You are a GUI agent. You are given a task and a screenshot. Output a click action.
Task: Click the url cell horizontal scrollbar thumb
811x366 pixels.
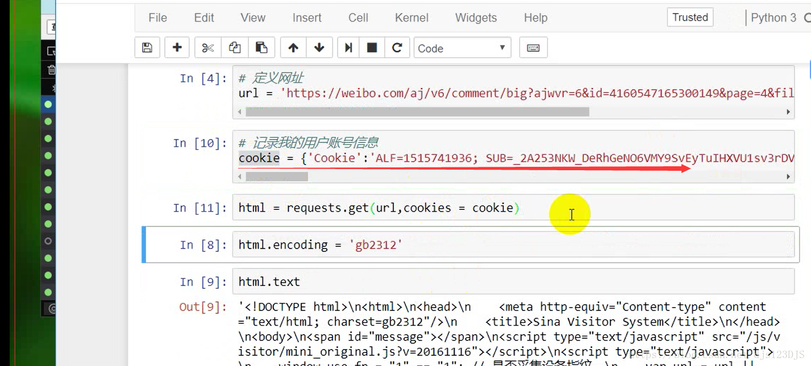click(x=418, y=112)
